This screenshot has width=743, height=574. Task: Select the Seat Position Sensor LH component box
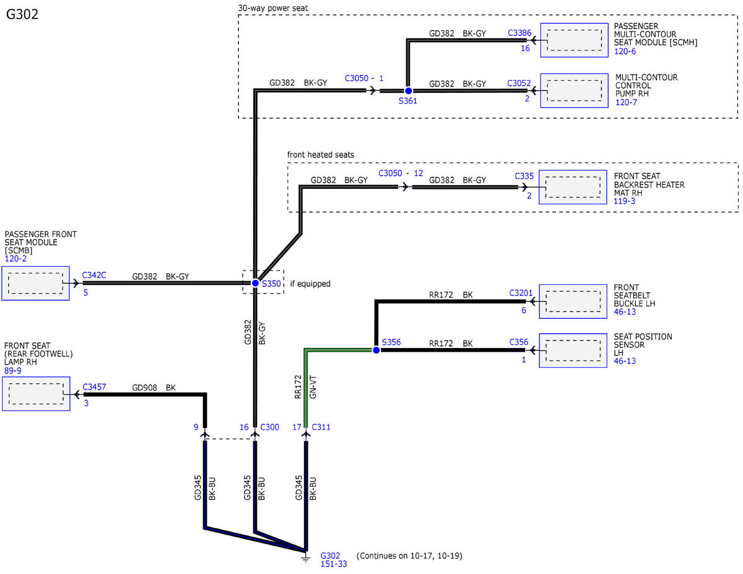point(573,350)
